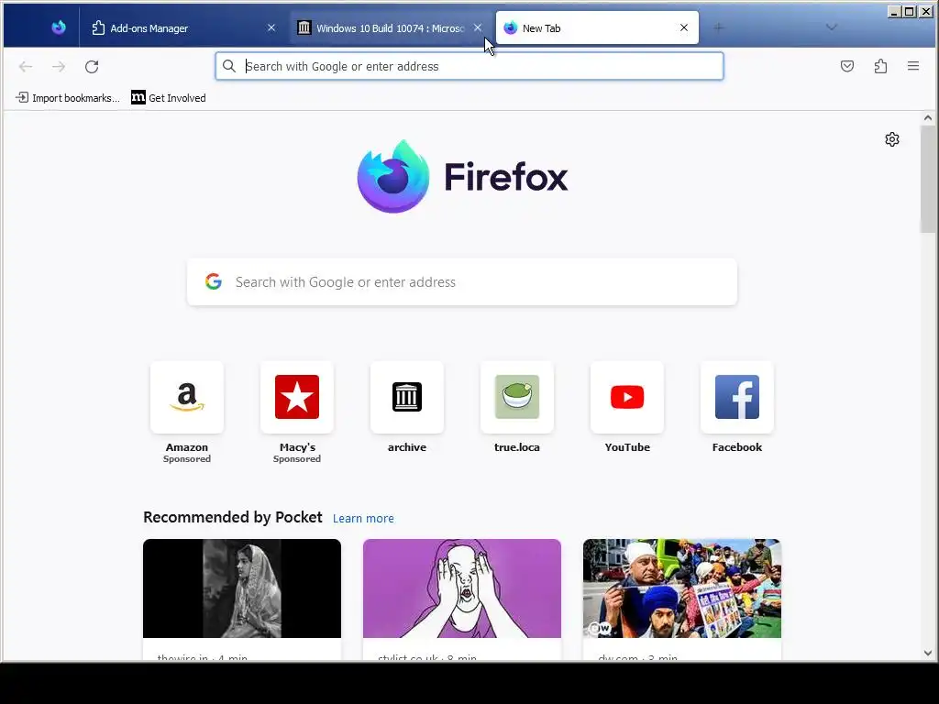Screen dimensions: 939x704
Task: Open the Facebook shortcut tile
Action: pyautogui.click(x=737, y=397)
